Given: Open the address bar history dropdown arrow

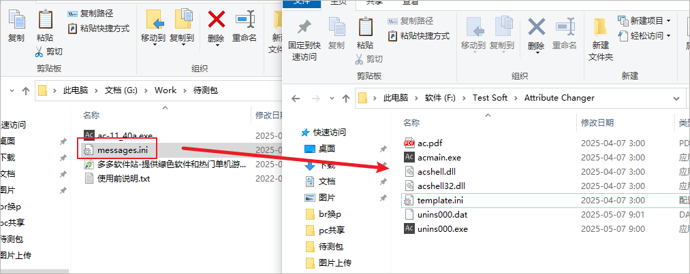Looking at the screenshot, I should click(x=676, y=97).
